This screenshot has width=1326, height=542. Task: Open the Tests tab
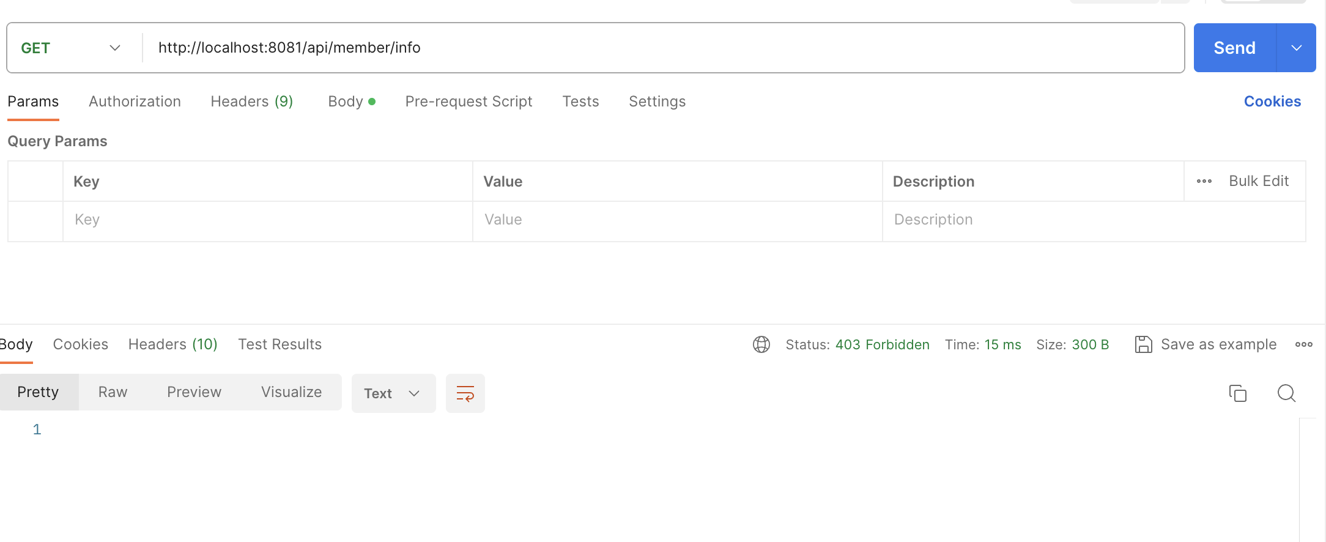pyautogui.click(x=580, y=102)
